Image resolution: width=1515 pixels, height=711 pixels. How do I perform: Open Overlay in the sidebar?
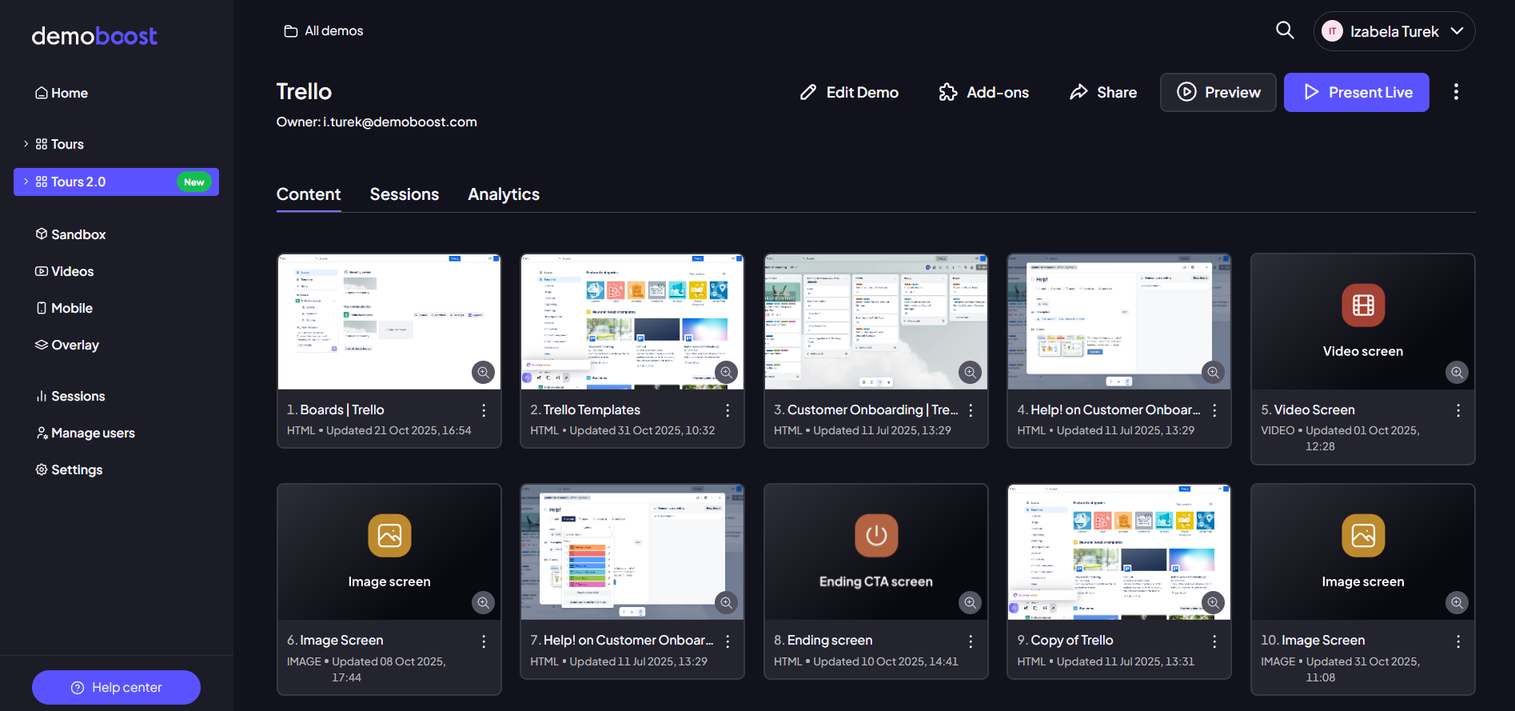(x=67, y=345)
